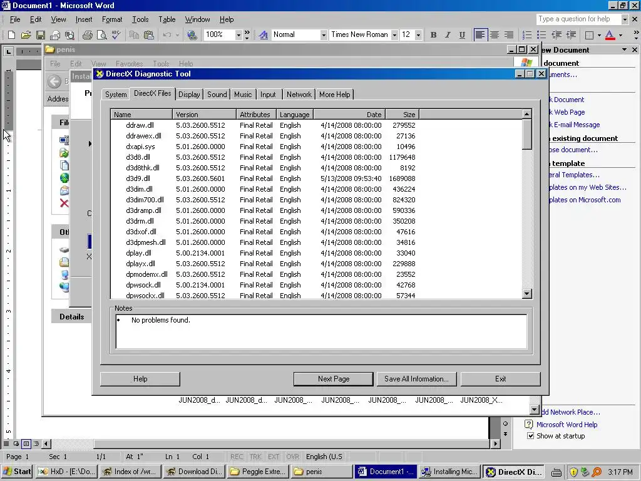
Task: Open the Normal style dropdown
Action: tap(324, 35)
